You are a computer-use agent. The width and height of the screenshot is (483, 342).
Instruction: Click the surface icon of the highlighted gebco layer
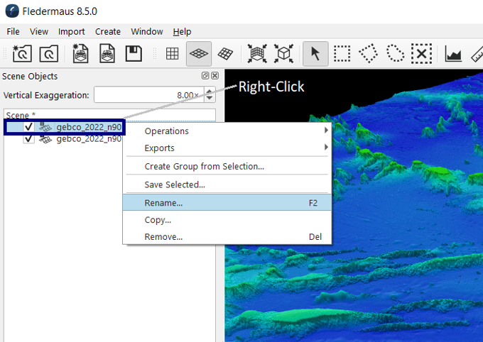[45, 127]
